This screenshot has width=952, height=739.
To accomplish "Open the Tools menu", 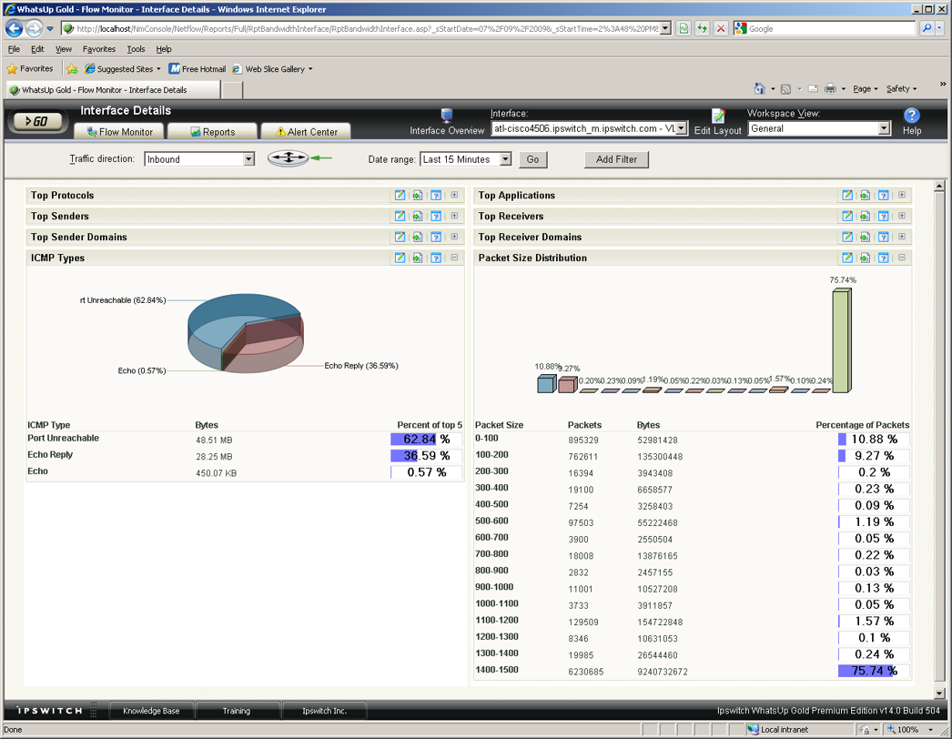I will (x=136, y=49).
